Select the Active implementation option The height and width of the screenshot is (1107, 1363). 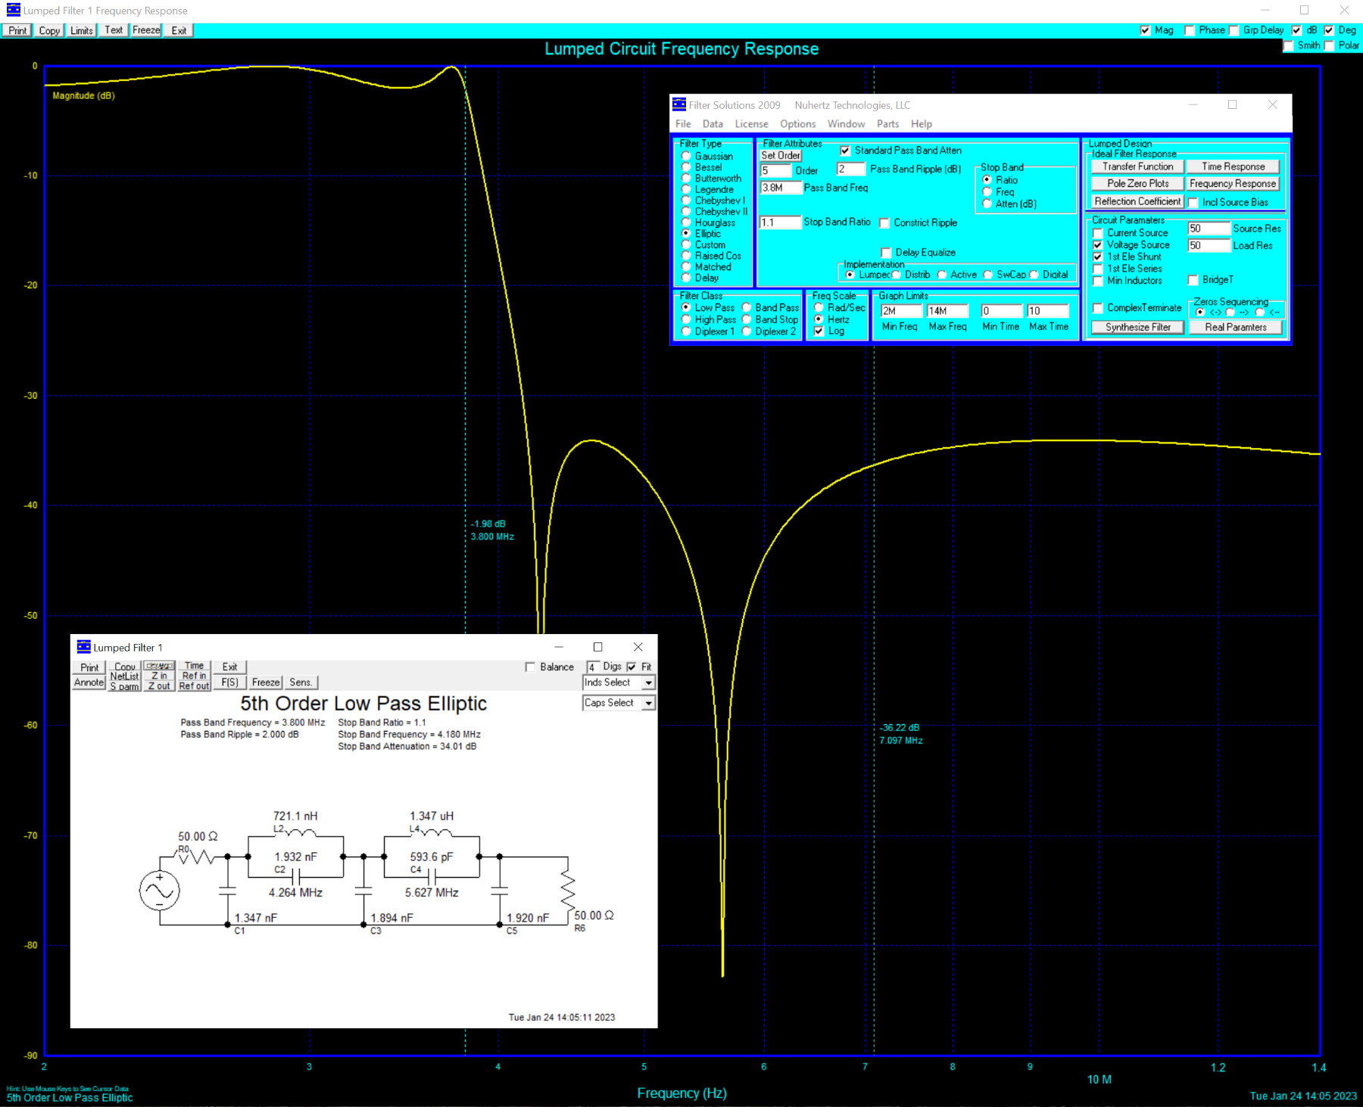(942, 275)
